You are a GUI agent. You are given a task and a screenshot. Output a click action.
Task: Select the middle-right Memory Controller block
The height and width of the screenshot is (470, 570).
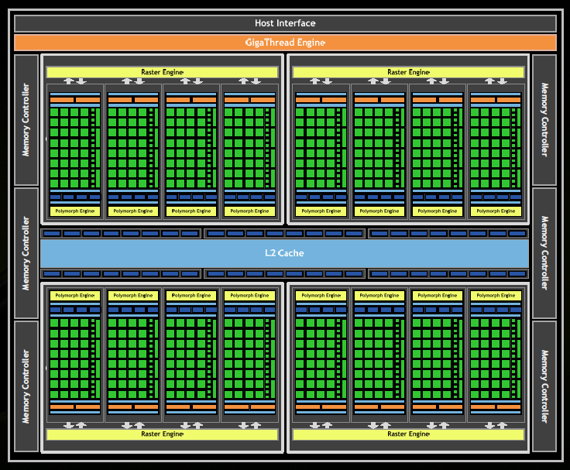[544, 252]
